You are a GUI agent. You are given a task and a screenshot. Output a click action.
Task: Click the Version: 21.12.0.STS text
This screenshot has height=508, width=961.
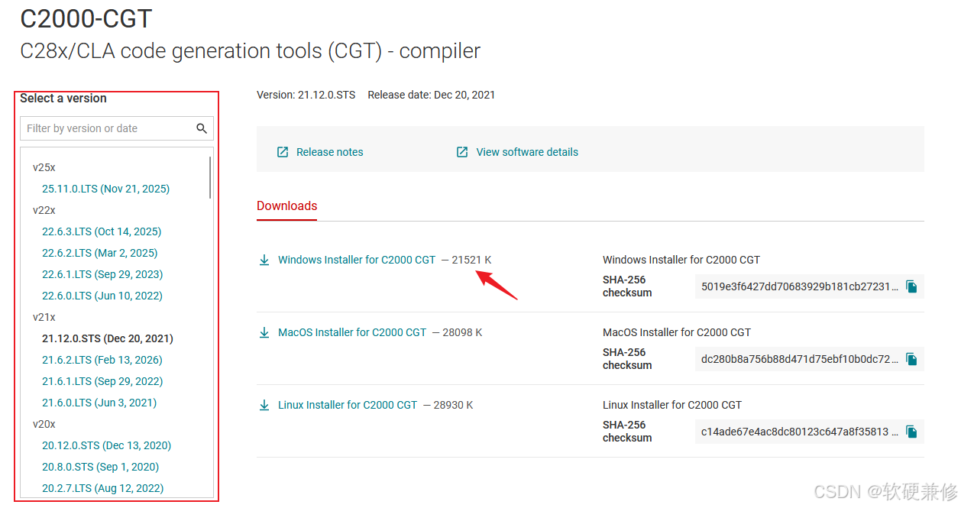pos(306,95)
